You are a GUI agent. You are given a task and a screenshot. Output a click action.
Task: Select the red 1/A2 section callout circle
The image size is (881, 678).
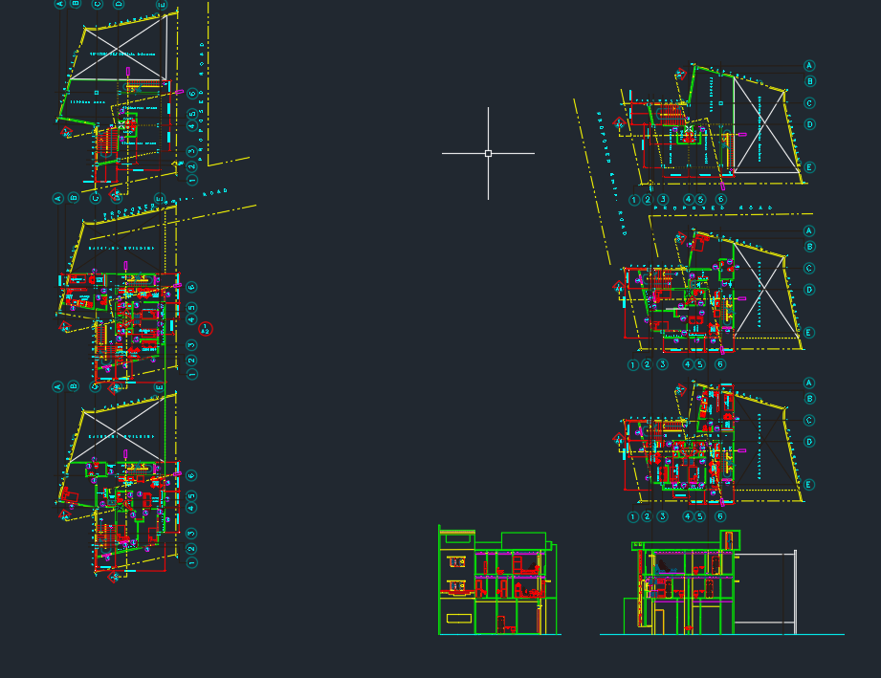coord(205,329)
